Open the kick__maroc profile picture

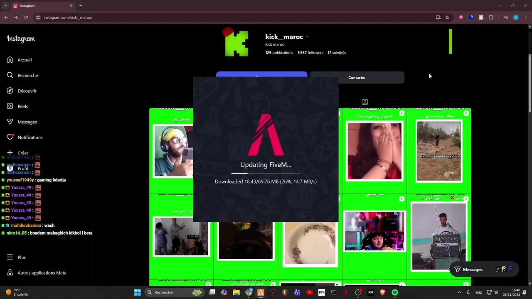(236, 42)
